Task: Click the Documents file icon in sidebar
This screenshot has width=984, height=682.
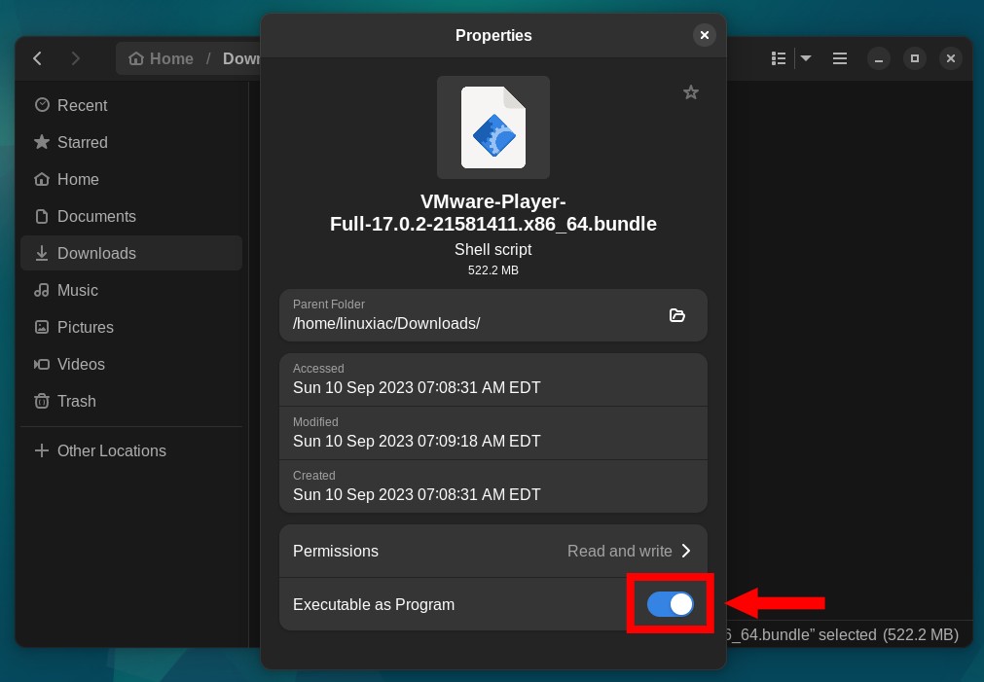Action: coord(42,216)
